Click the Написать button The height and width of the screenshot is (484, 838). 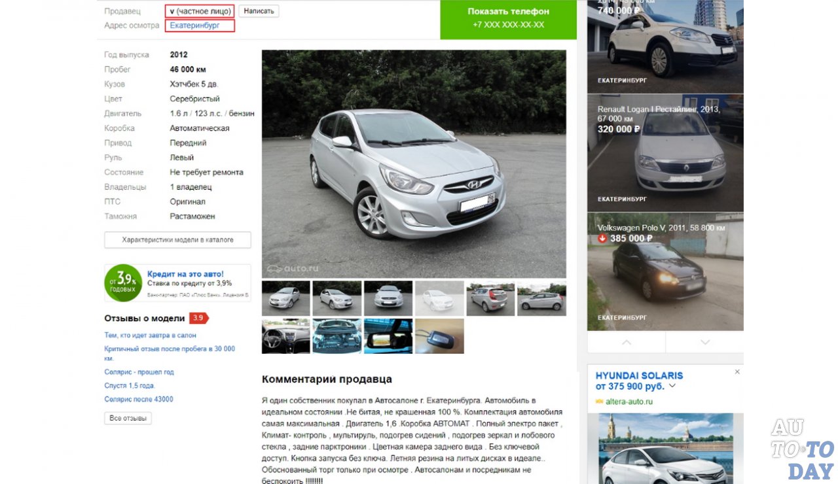click(259, 11)
